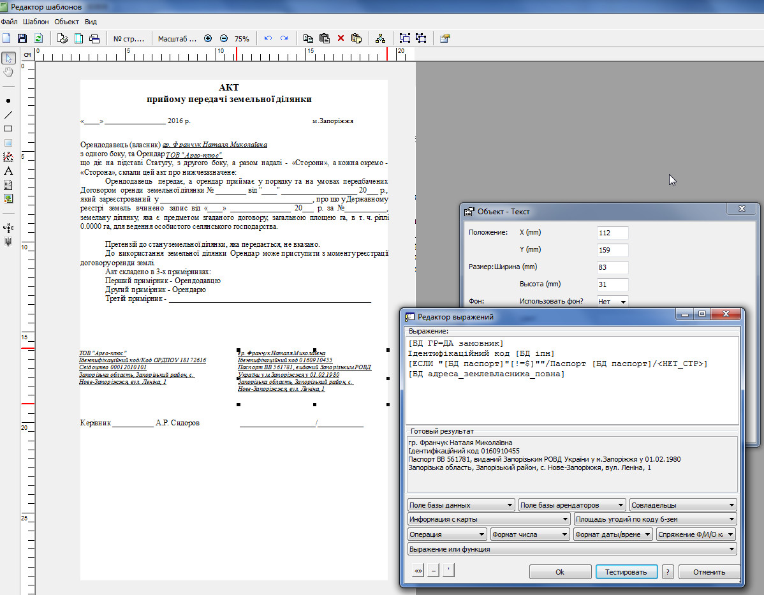Viewport: 764px width, 595px height.
Task: Open the object properties icon
Action: 445,38
